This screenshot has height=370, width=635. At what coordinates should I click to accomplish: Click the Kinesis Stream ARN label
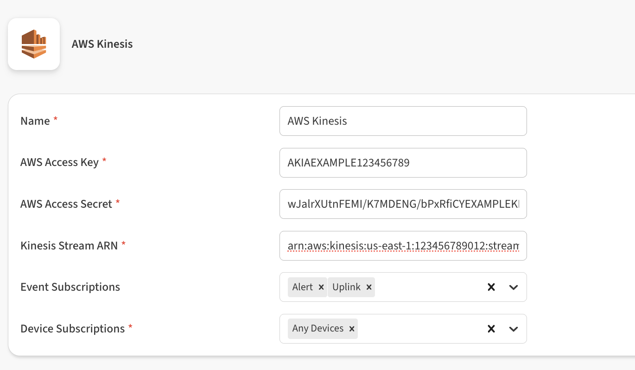[x=69, y=246]
